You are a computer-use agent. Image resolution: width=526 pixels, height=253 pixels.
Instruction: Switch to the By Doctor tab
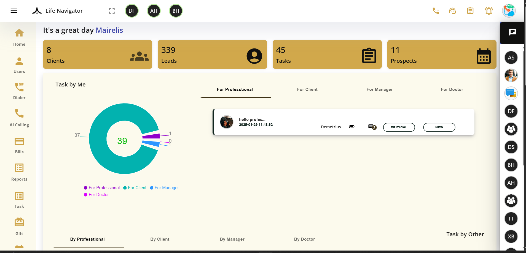point(304,239)
